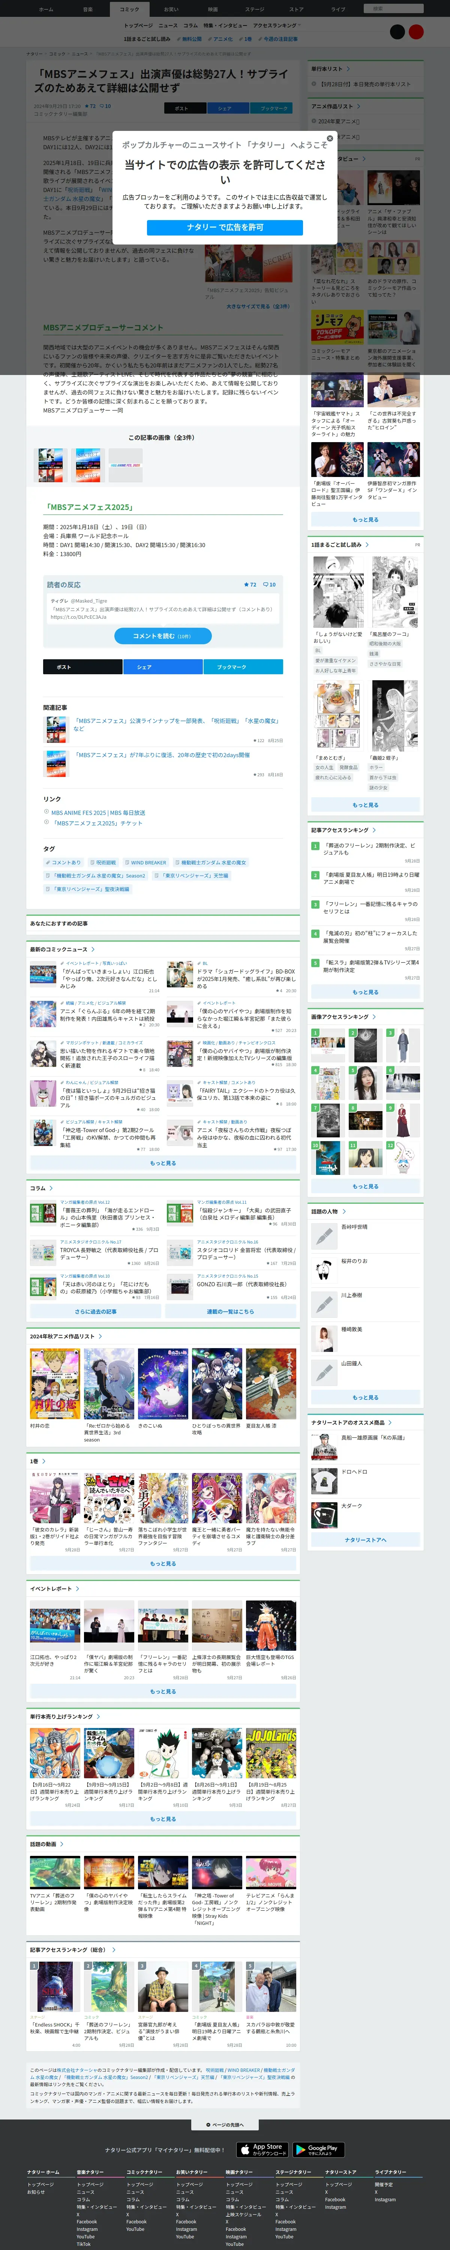Open the 1話まるごと試し読み sidebar heading
The height and width of the screenshot is (2250, 450).
(x=340, y=544)
